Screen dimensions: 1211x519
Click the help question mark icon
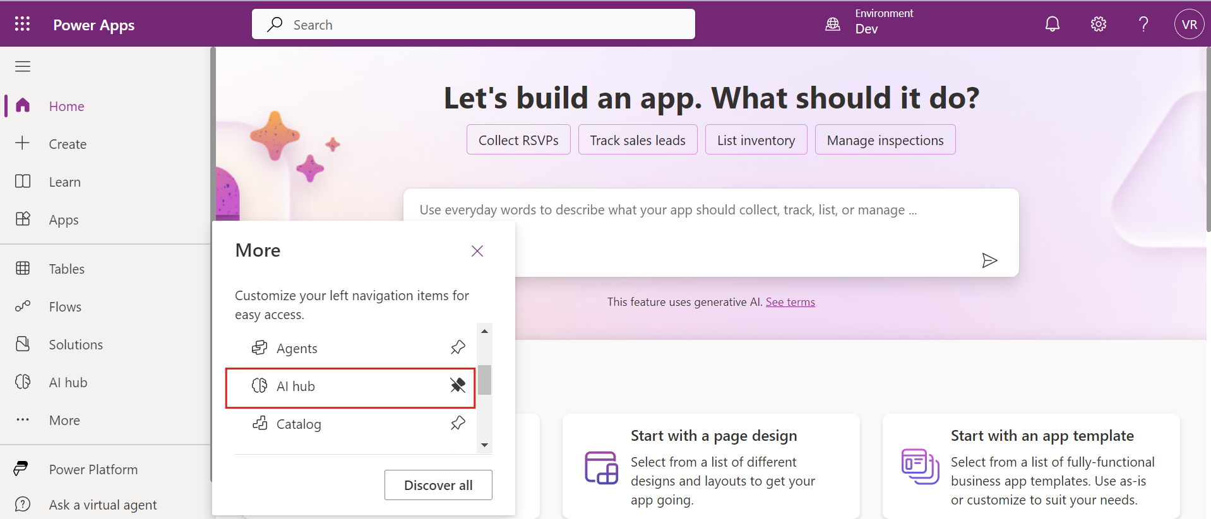pos(1143,24)
